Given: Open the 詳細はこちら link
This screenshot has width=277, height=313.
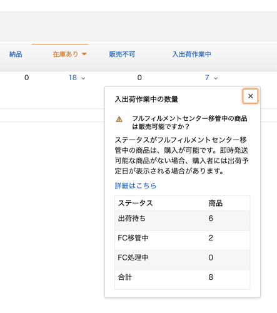Looking at the screenshot, I should (x=136, y=185).
